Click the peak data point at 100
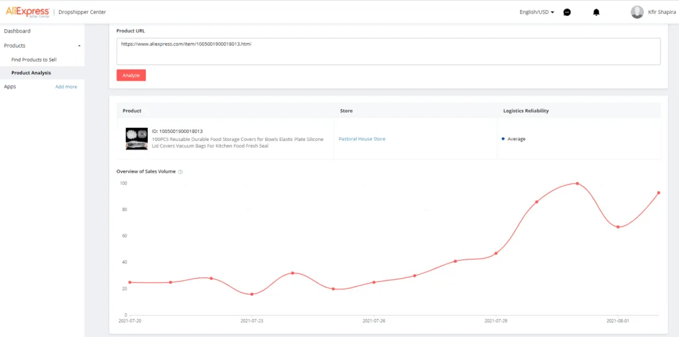Image resolution: width=679 pixels, height=337 pixels. [577, 183]
